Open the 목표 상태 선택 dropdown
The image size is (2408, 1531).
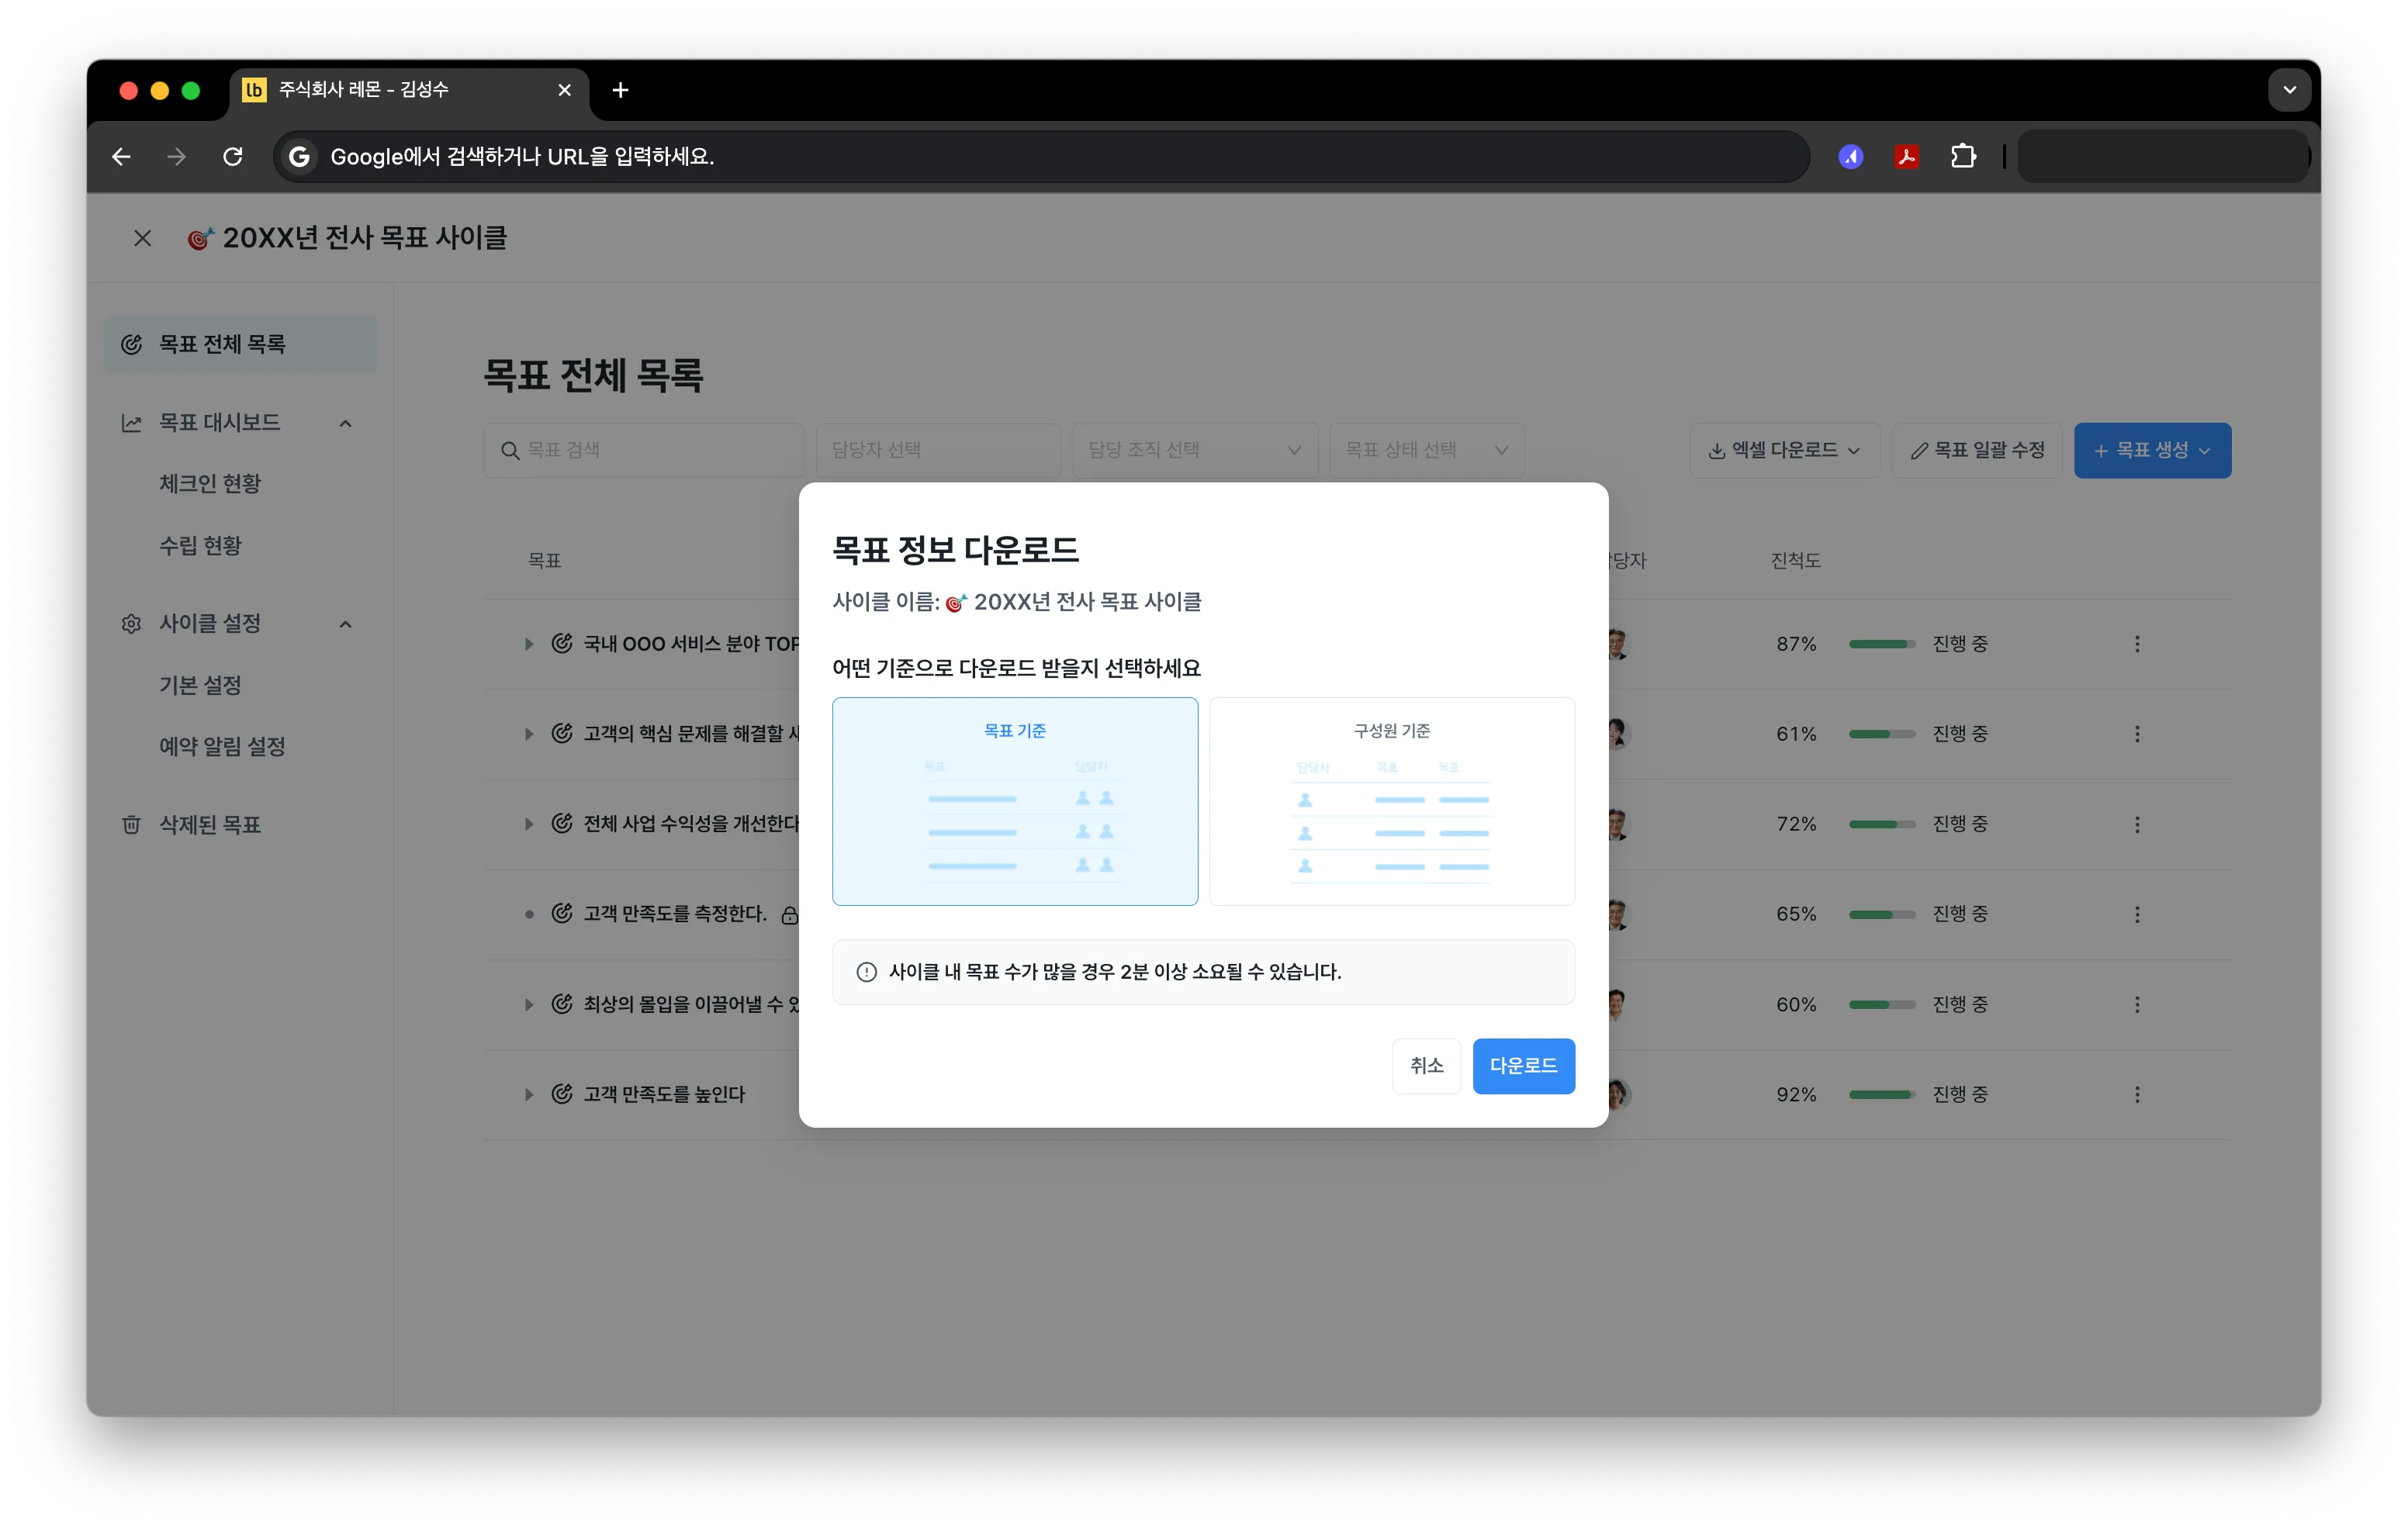pos(1426,450)
